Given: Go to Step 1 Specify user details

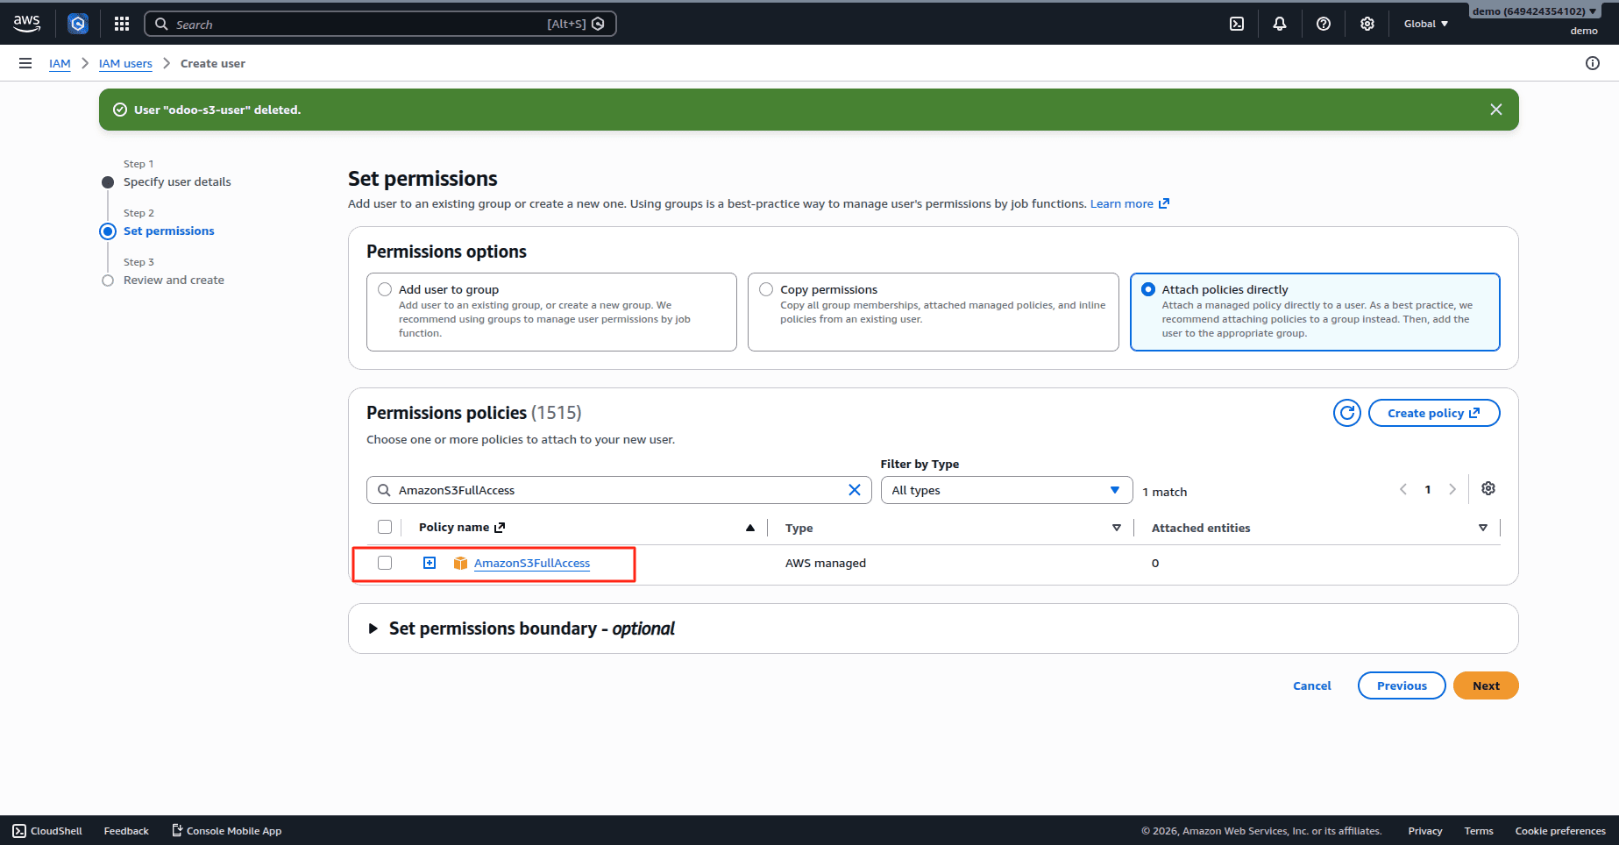Looking at the screenshot, I should click(177, 181).
